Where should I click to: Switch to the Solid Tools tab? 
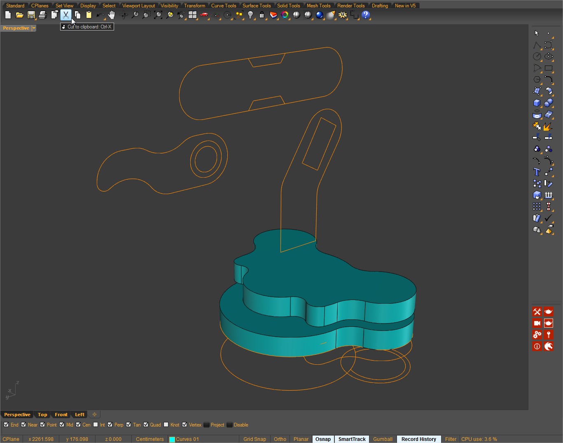tap(288, 6)
